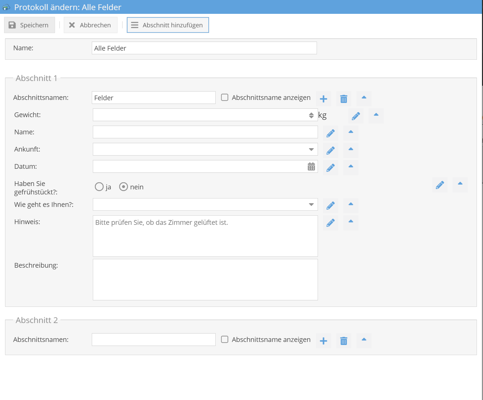Viewport: 483px width, 400px height.
Task: Select the 'ja' radio option
Action: click(99, 187)
